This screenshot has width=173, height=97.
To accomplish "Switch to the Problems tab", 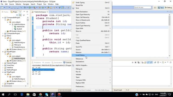I will (x=36, y=63).
